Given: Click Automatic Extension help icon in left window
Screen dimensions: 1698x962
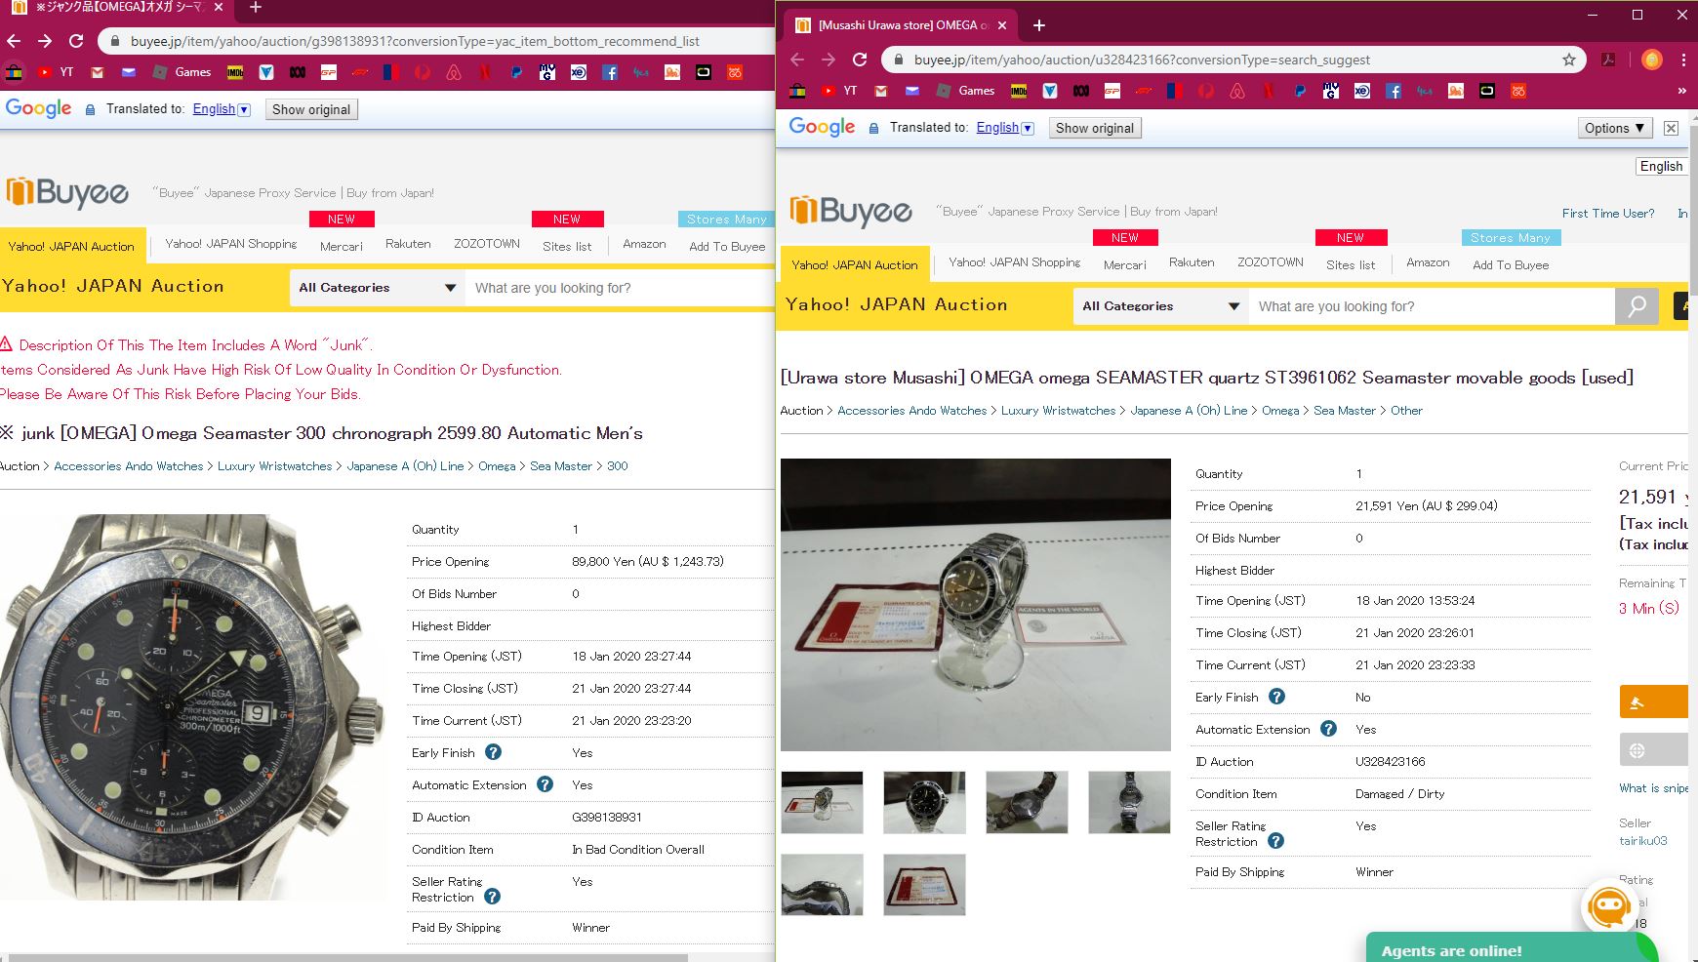Looking at the screenshot, I should [x=545, y=784].
